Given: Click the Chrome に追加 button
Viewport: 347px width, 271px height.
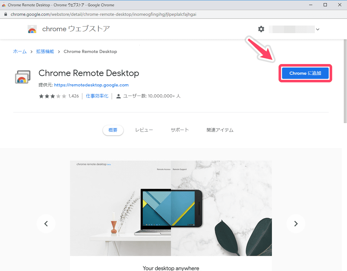Looking at the screenshot, I should click(x=305, y=73).
